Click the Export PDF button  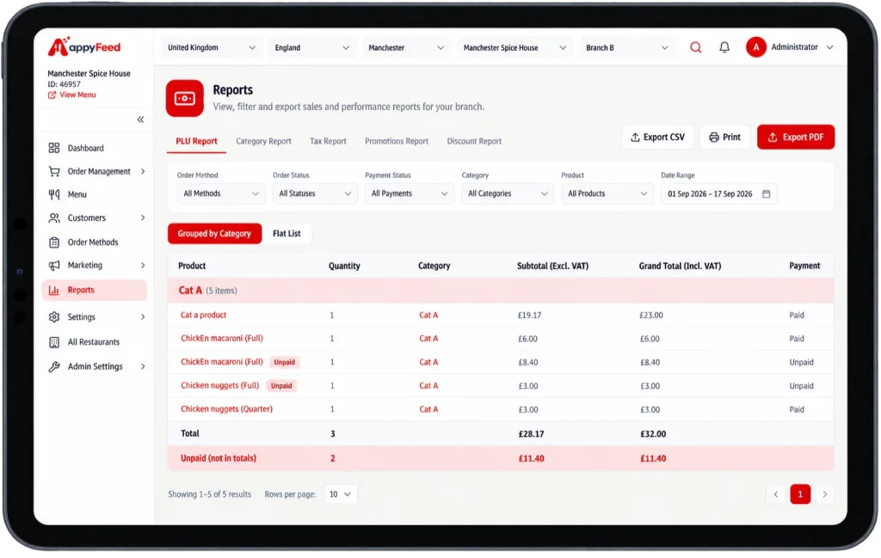[x=796, y=137]
